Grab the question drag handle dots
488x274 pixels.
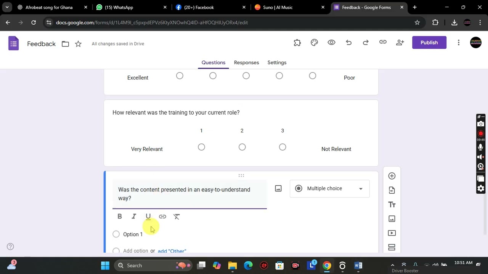(x=241, y=175)
